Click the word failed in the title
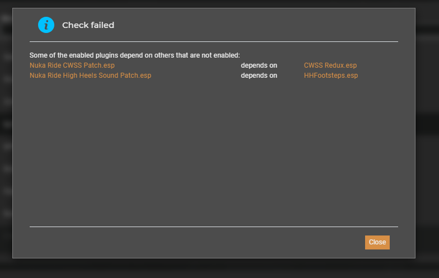 pyautogui.click(x=102, y=25)
